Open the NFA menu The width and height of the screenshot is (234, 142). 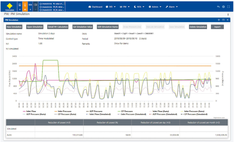click(140, 7)
